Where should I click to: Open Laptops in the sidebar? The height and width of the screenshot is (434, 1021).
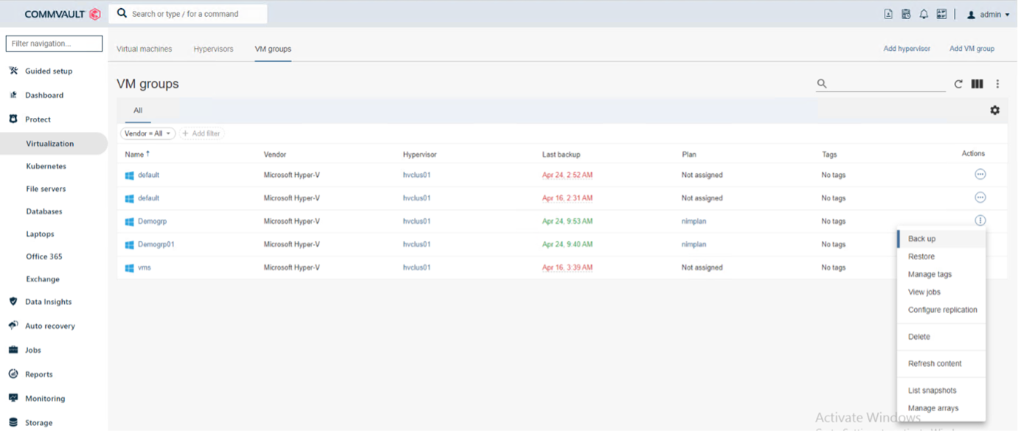click(x=40, y=234)
